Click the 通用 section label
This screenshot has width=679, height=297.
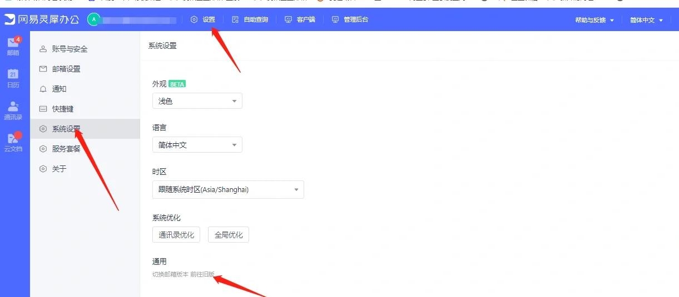[x=159, y=261]
